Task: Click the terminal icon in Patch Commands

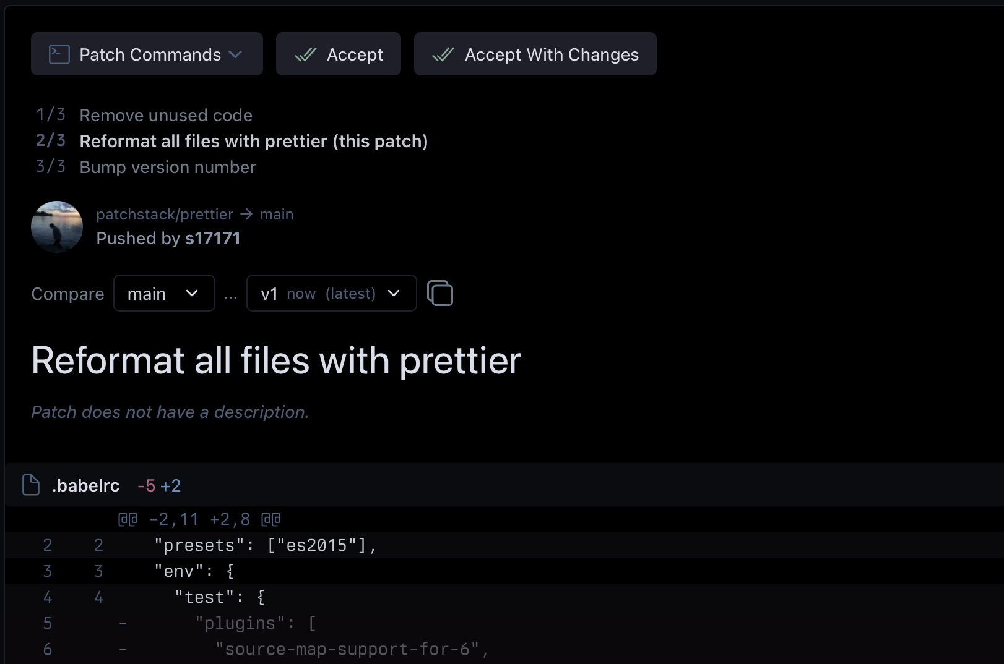Action: point(59,54)
